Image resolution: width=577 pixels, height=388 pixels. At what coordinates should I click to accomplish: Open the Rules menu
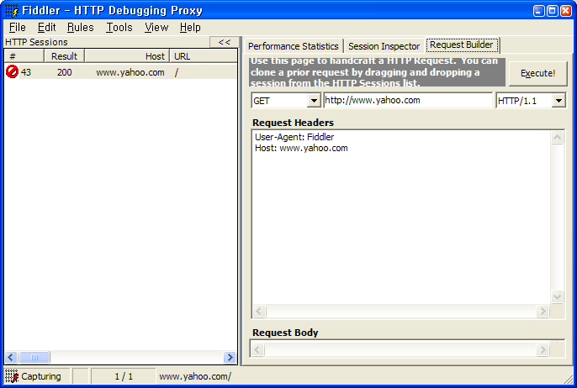(x=80, y=28)
